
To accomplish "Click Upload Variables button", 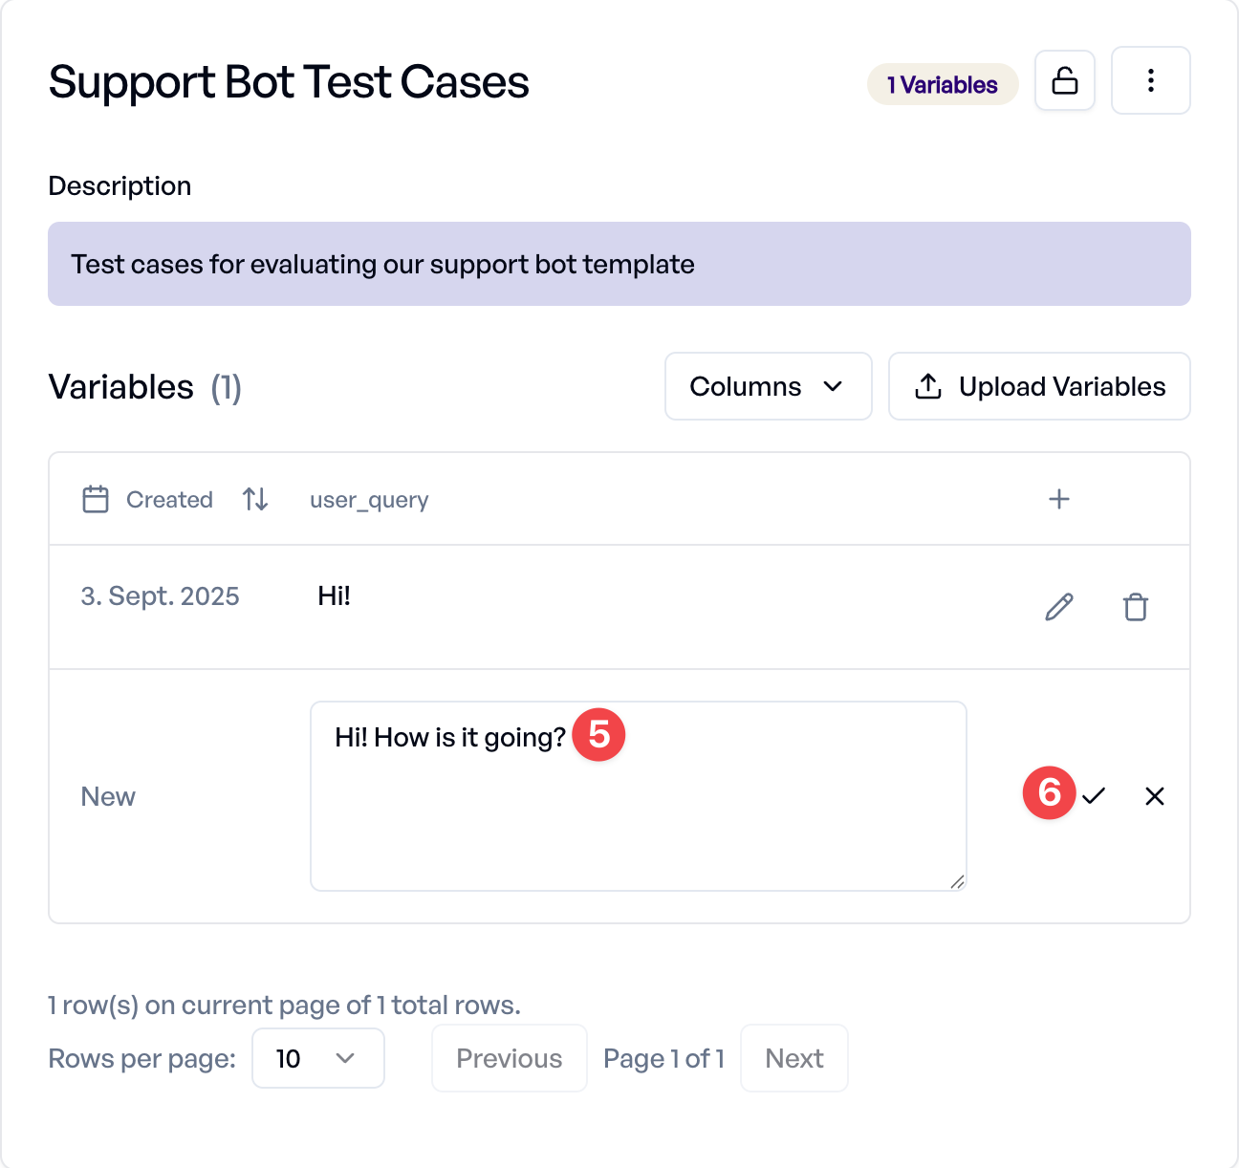I will click(1039, 386).
